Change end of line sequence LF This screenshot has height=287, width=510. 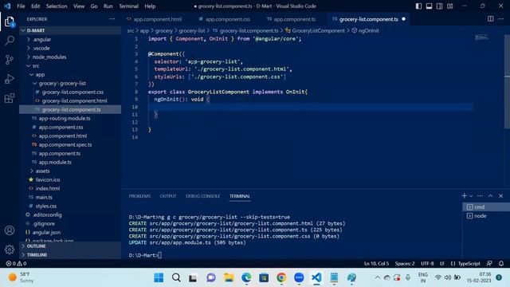pos(442,264)
